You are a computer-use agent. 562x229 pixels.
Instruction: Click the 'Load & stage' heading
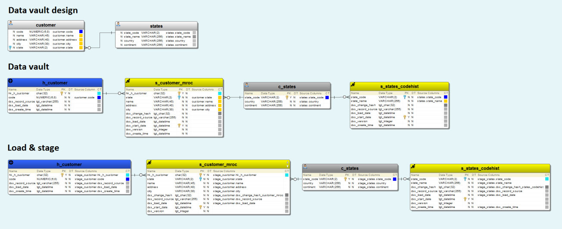pos(34,148)
